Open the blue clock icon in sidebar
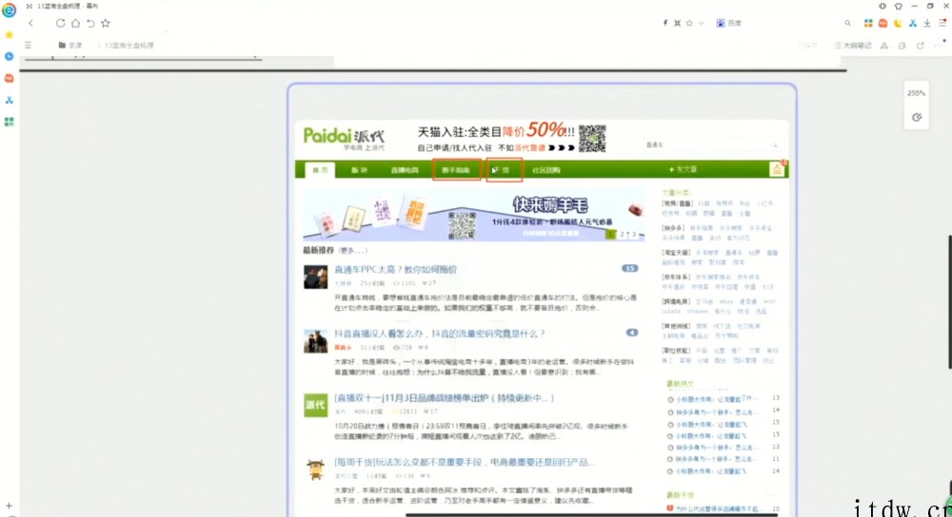This screenshot has height=517, width=952. [10, 56]
